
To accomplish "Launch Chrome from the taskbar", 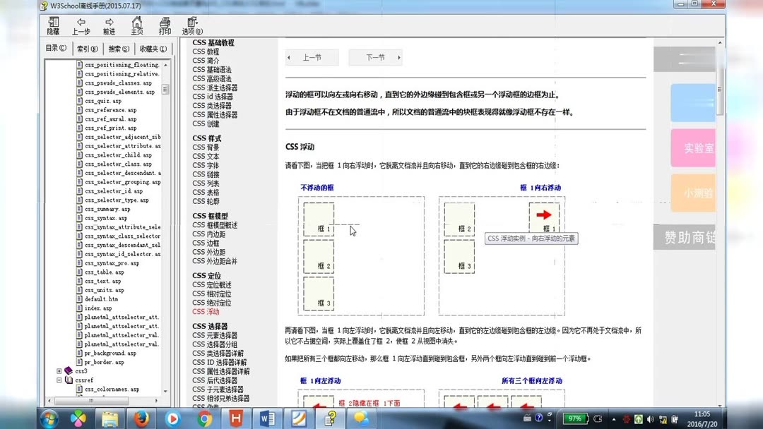I will point(205,419).
